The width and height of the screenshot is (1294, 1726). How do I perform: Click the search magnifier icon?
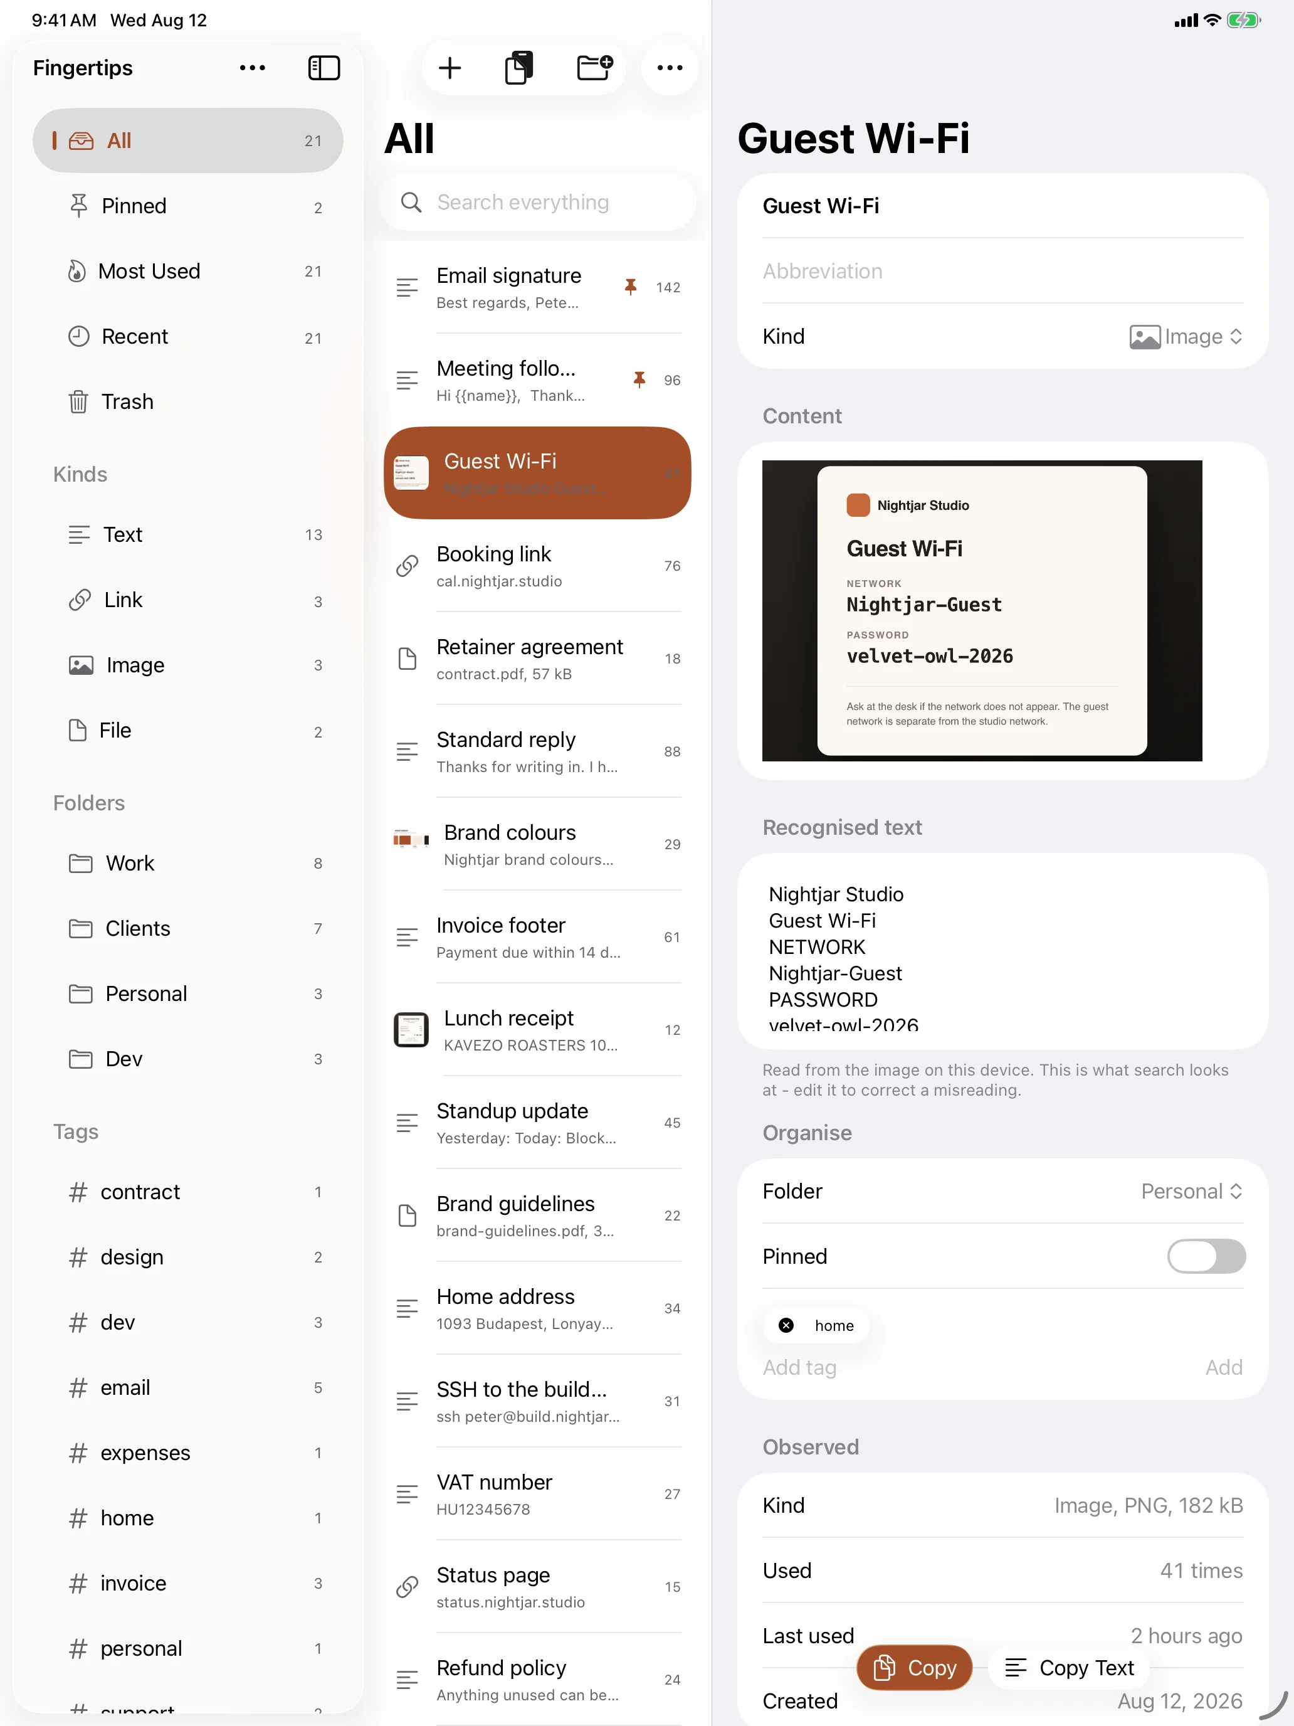coord(410,202)
